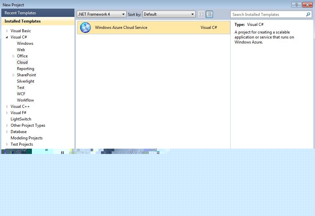Open the Sort by Default dropdown
The image size is (315, 216).
click(169, 14)
